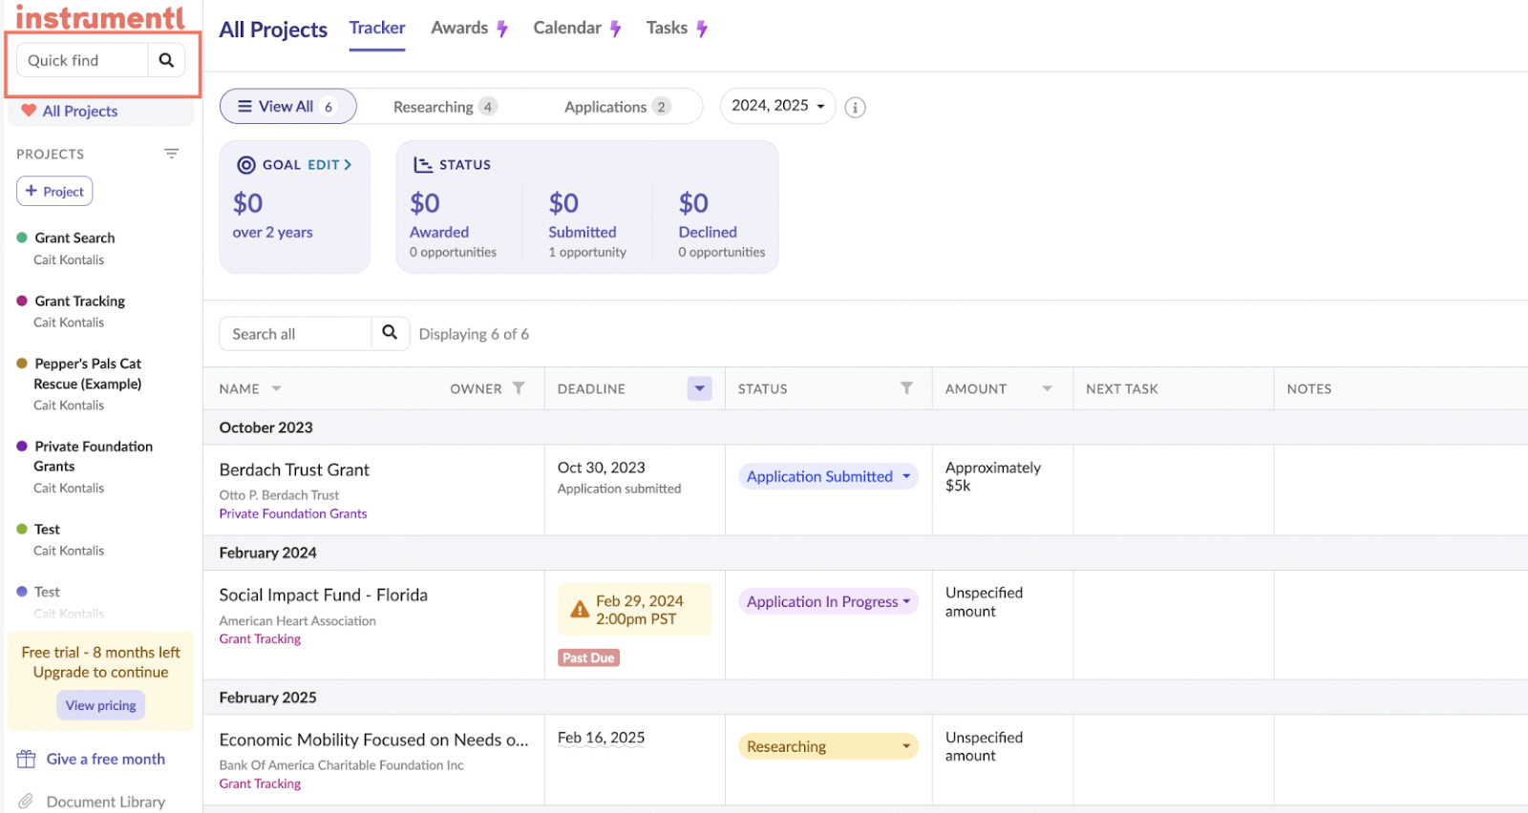Viewport: 1528px width, 813px height.
Task: Switch to the Tasks tab
Action: tap(667, 29)
